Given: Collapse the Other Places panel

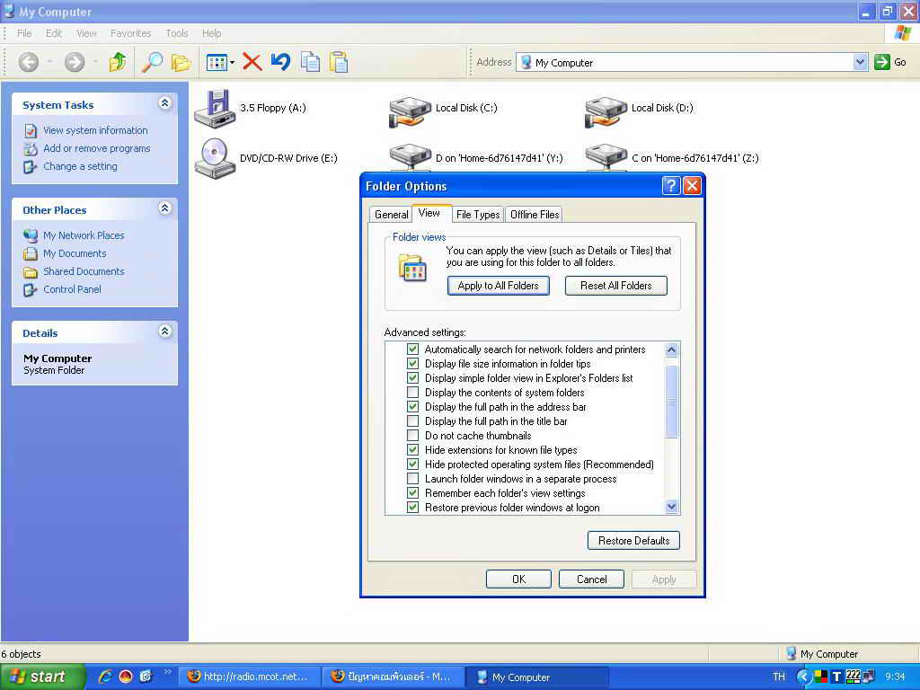Looking at the screenshot, I should [165, 208].
